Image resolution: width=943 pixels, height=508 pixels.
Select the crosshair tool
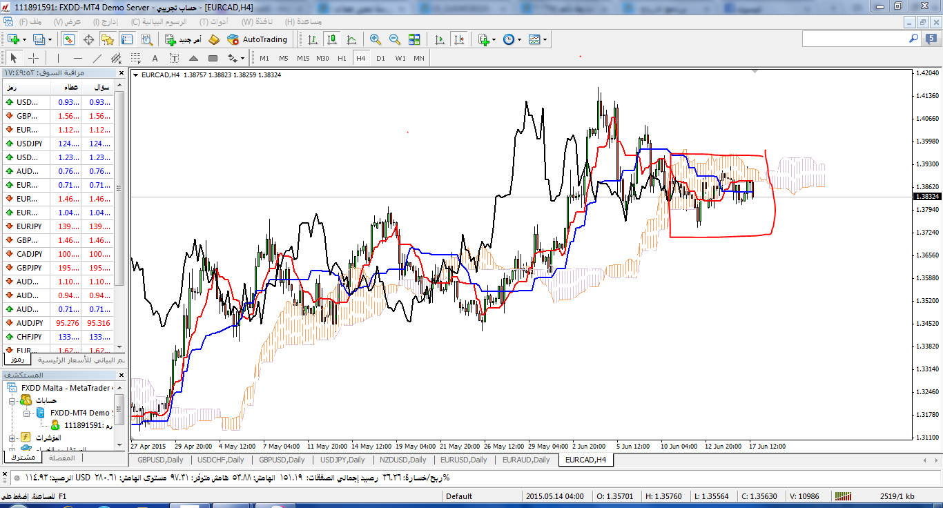(33, 58)
